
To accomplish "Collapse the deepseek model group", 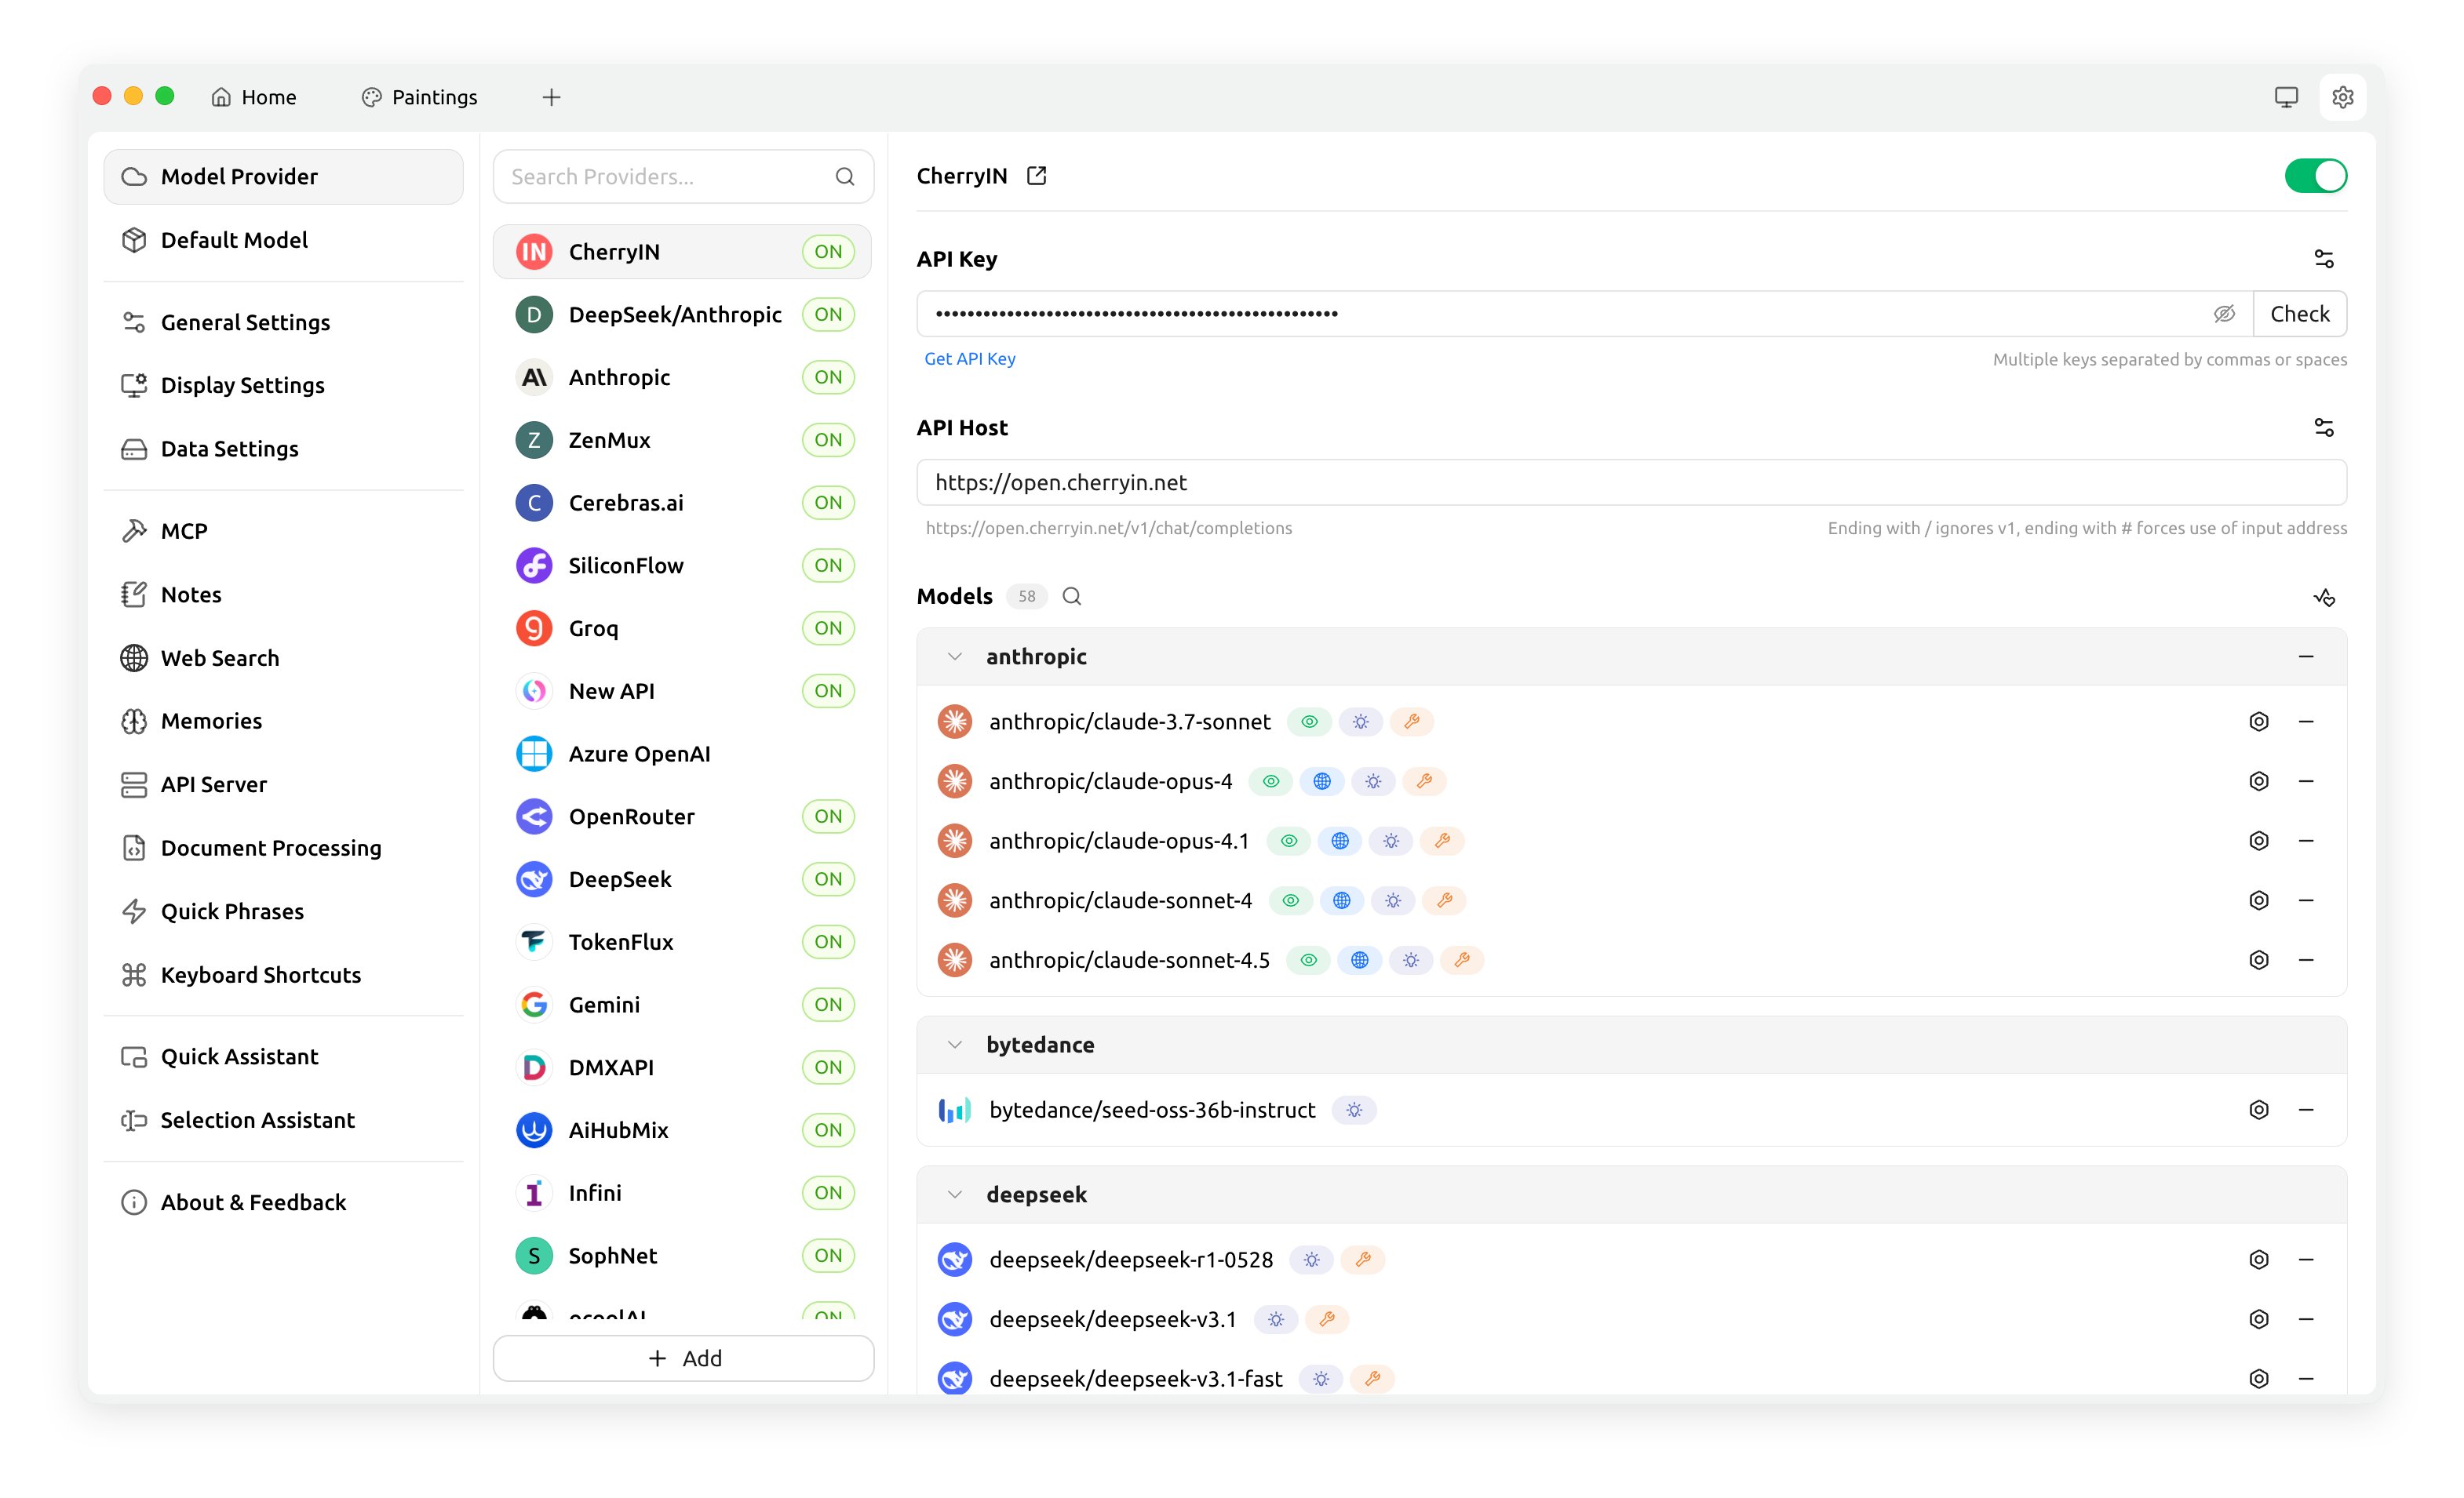I will click(x=955, y=1194).
